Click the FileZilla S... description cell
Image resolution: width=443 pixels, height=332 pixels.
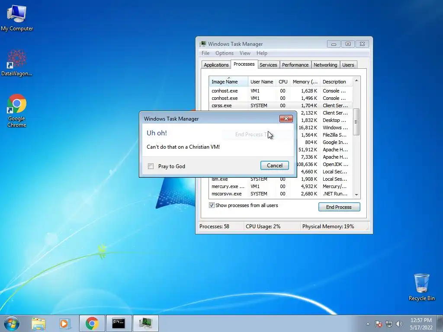pos(336,135)
